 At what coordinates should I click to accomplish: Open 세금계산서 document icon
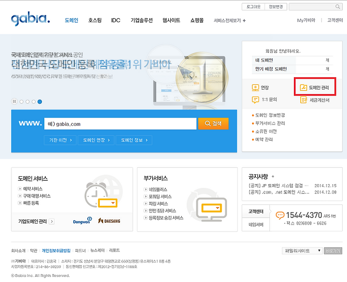point(304,100)
